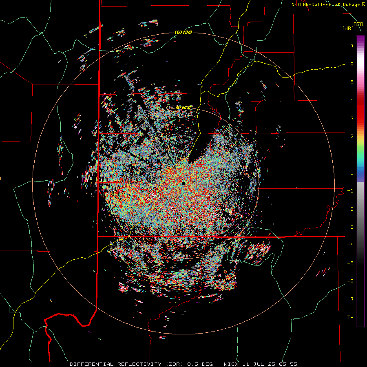Click the DZD legend title
This screenshot has height=367, width=367.
[x=358, y=24]
